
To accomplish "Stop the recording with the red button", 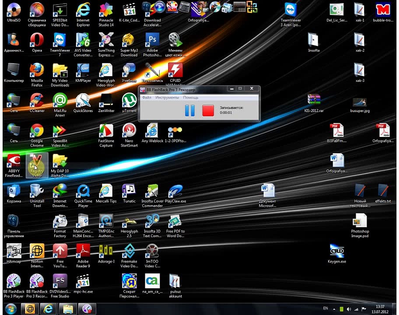I will click(x=208, y=111).
